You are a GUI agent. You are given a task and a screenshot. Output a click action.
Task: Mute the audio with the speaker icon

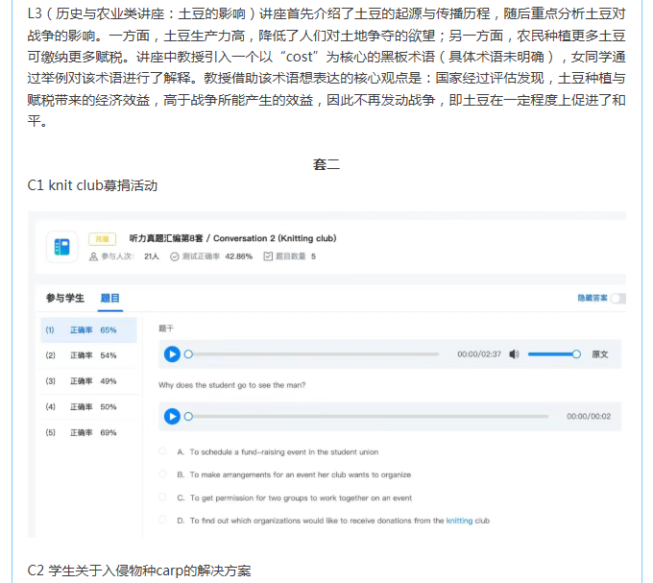pos(514,354)
